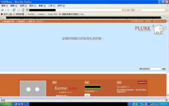Open the TwitThis bookmark
Screen dimensions: 169x106
click(30, 14)
